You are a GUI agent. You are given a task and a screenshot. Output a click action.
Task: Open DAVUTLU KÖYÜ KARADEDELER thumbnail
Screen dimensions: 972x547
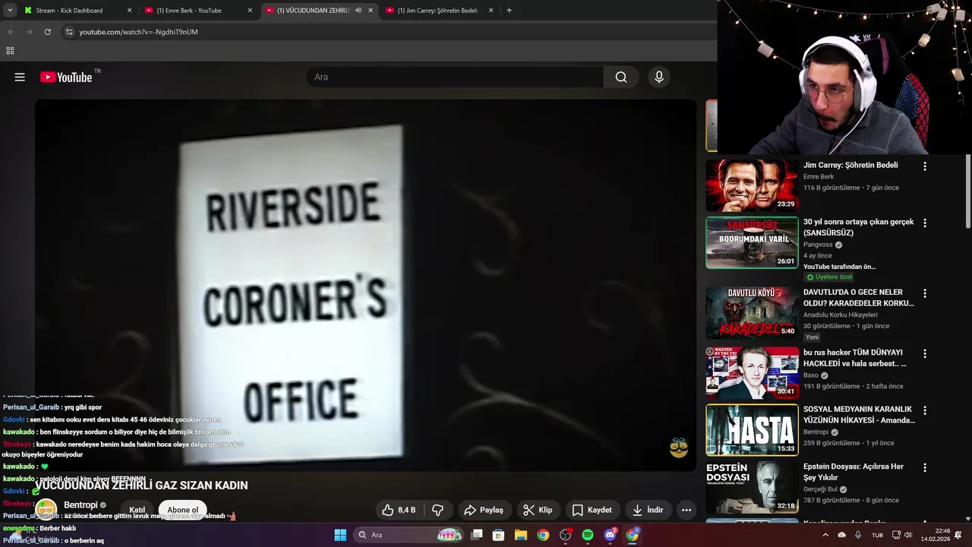(752, 312)
